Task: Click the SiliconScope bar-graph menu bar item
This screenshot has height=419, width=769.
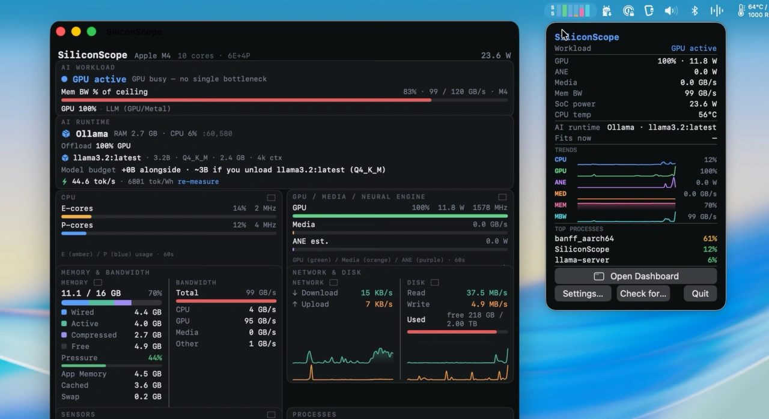Action: 571,10
